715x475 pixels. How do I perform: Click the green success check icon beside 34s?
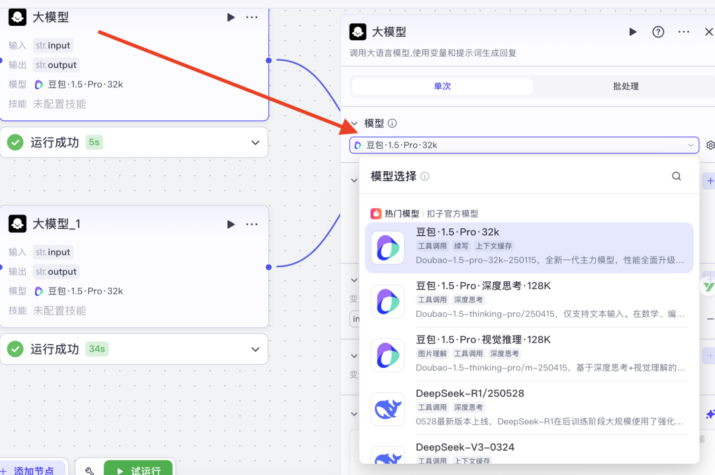pos(15,349)
